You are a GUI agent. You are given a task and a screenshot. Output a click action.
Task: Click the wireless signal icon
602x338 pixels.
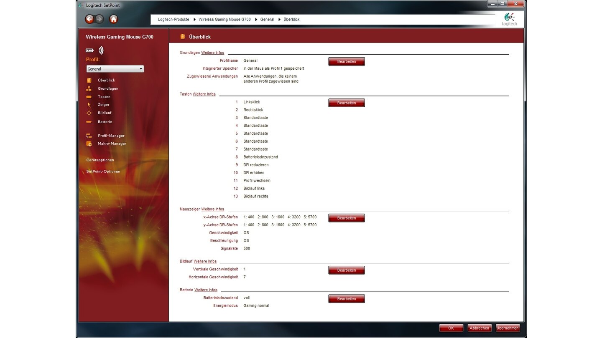click(101, 50)
